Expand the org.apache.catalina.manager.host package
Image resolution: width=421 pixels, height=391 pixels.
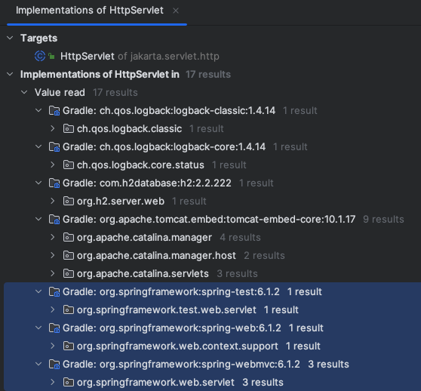coord(53,255)
